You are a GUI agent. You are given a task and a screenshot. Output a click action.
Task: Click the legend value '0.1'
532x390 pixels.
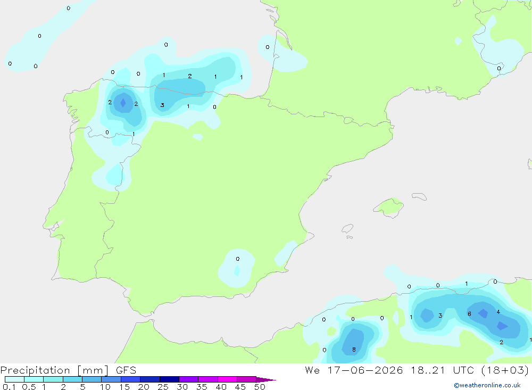pos(9,387)
